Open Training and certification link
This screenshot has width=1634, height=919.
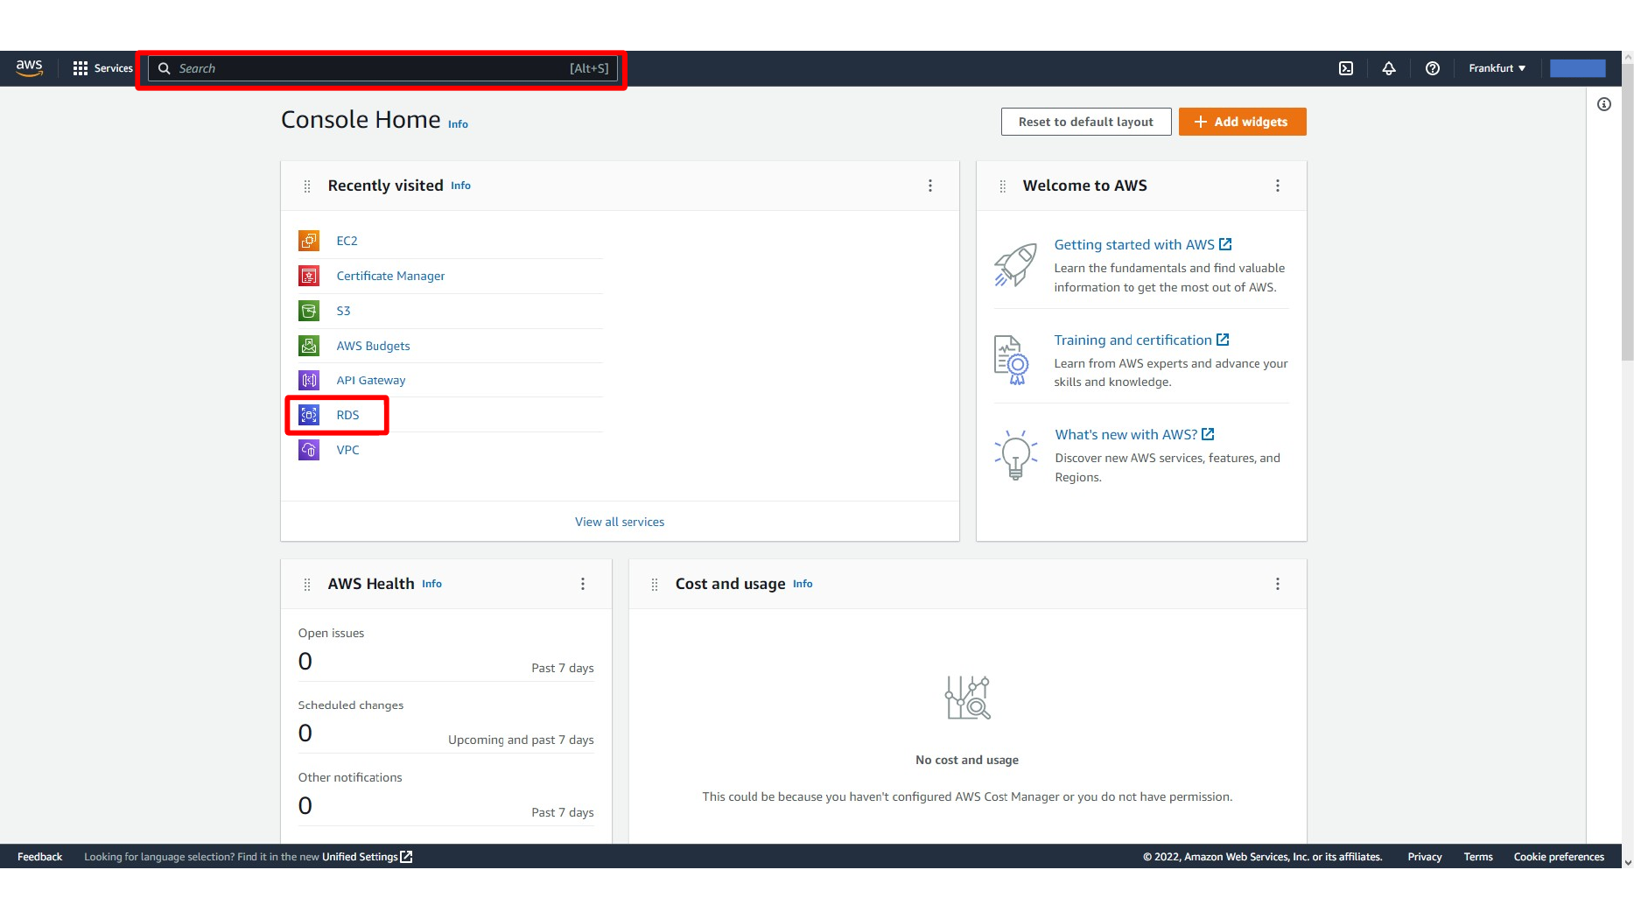(x=1141, y=340)
